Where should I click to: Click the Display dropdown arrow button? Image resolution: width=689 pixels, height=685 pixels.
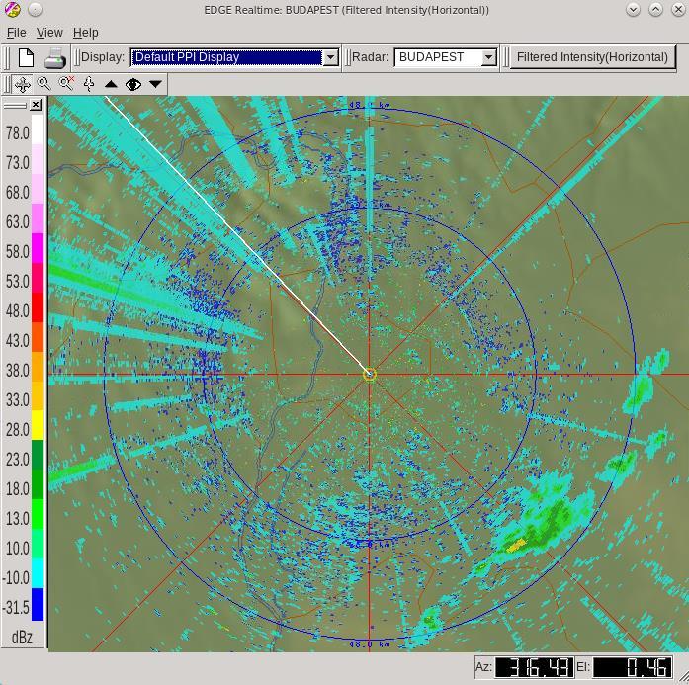point(330,57)
